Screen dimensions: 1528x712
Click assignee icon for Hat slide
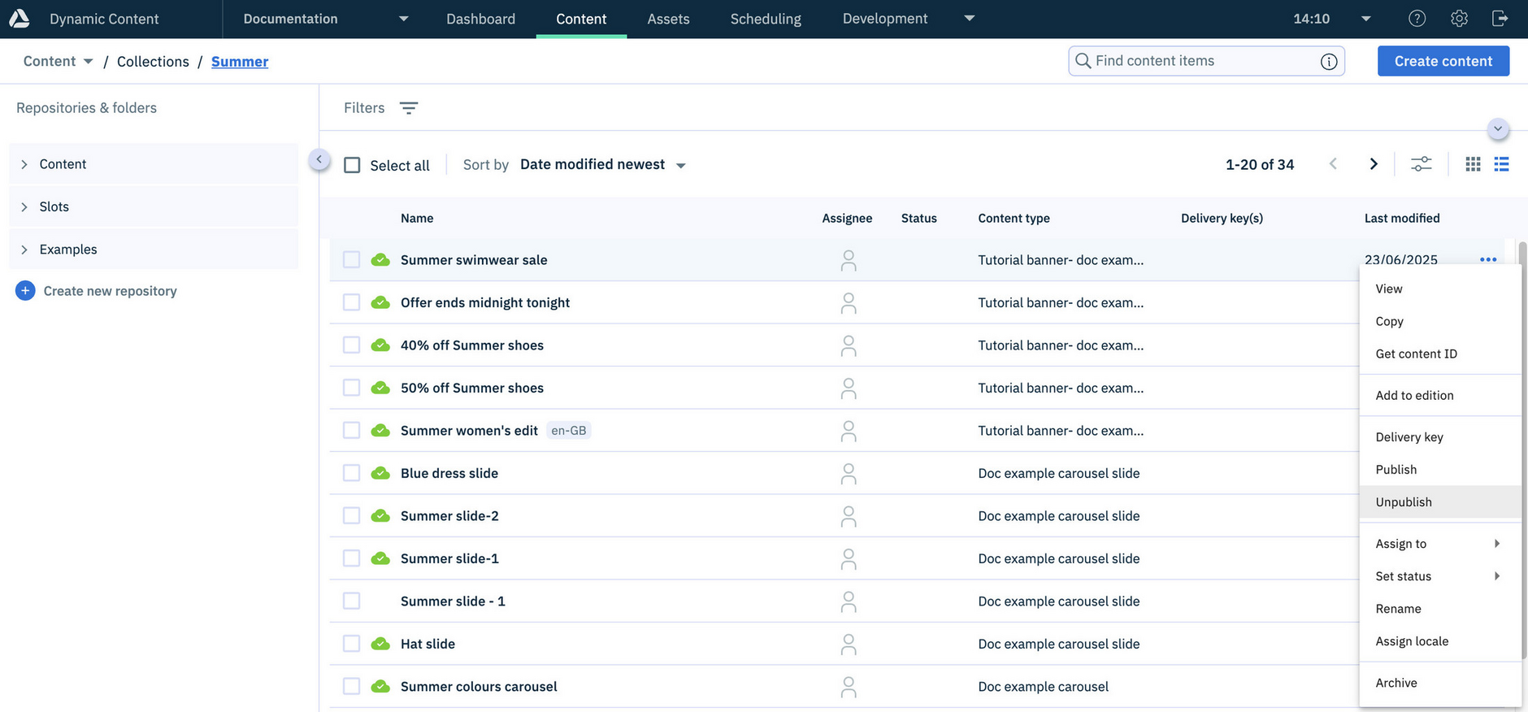coord(849,645)
